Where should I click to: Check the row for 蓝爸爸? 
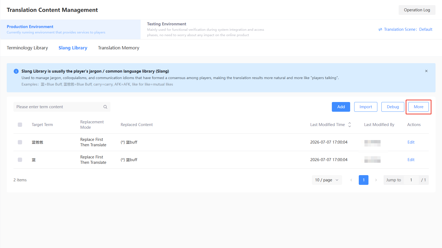[20, 142]
